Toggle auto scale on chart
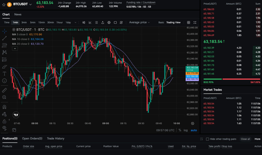This screenshot has height=155, width=262. coord(194,130)
